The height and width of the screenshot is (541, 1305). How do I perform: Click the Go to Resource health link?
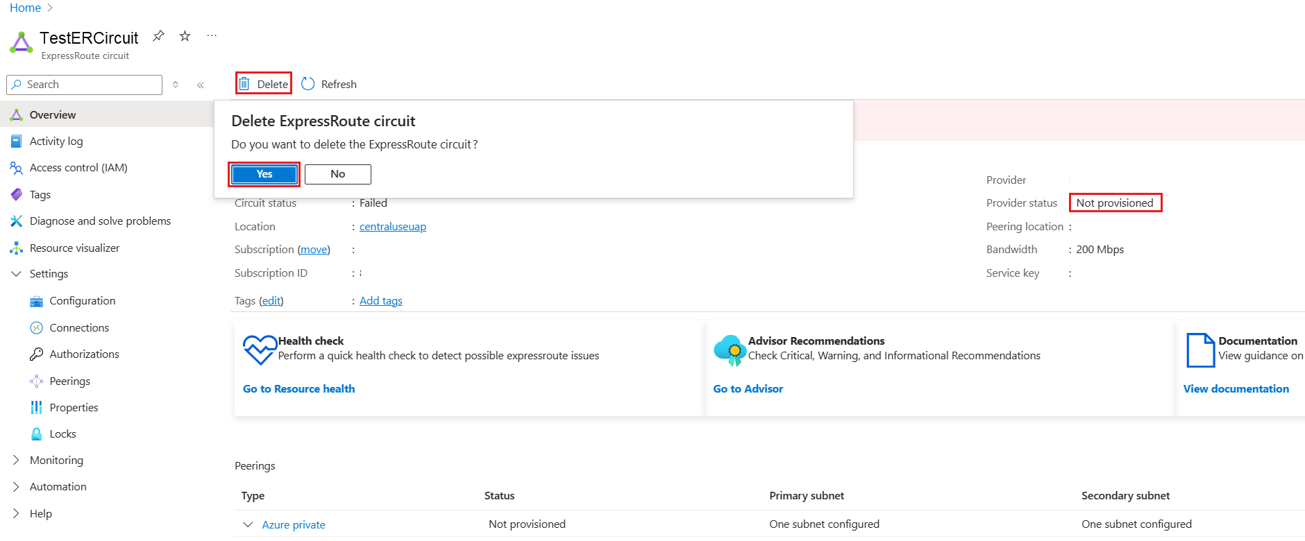pos(298,389)
